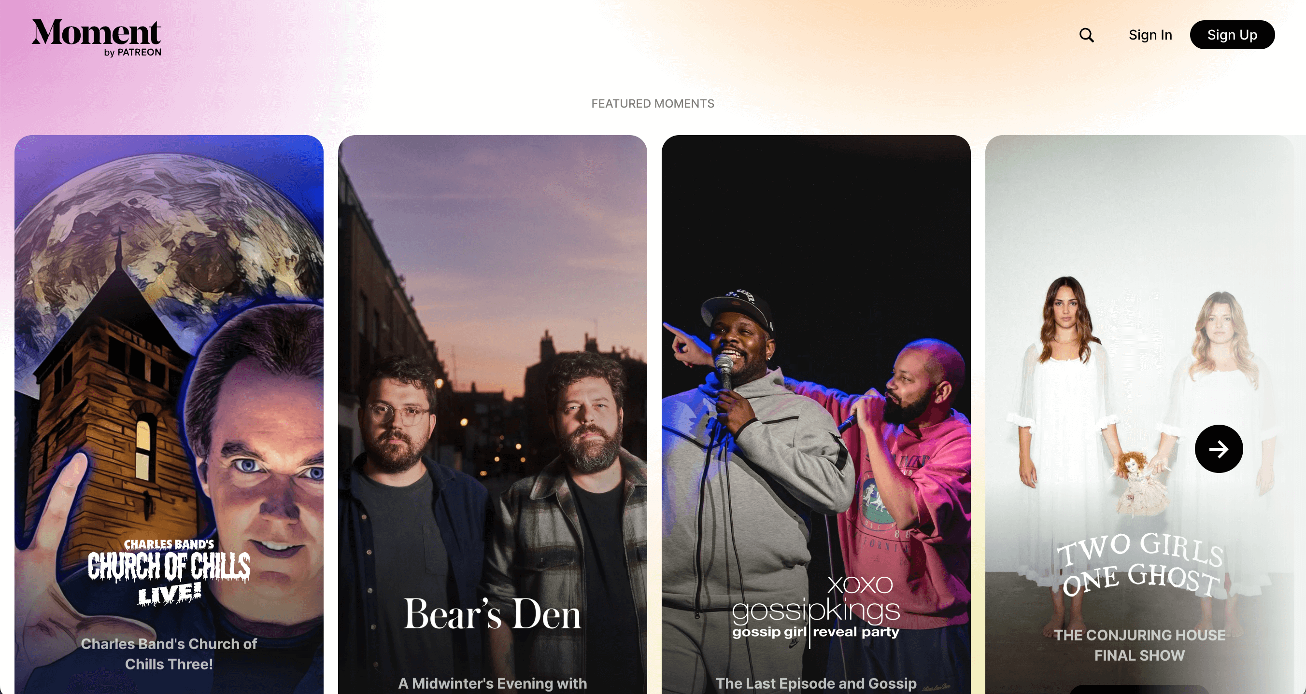Click the Featured Moments heading
This screenshot has height=694, width=1306.
(x=653, y=103)
